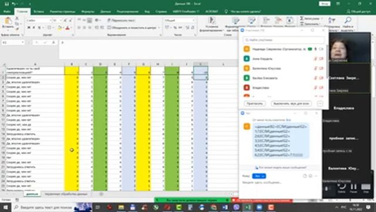Switch to the Формулы ribbon tab
Viewport: 376px width, 212px height.
88,11
